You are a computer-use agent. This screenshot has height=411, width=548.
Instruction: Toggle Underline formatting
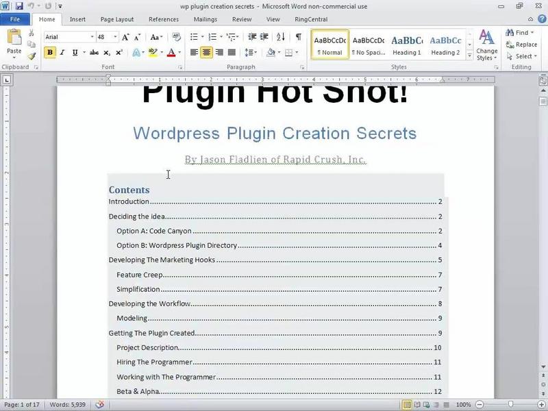[75, 53]
